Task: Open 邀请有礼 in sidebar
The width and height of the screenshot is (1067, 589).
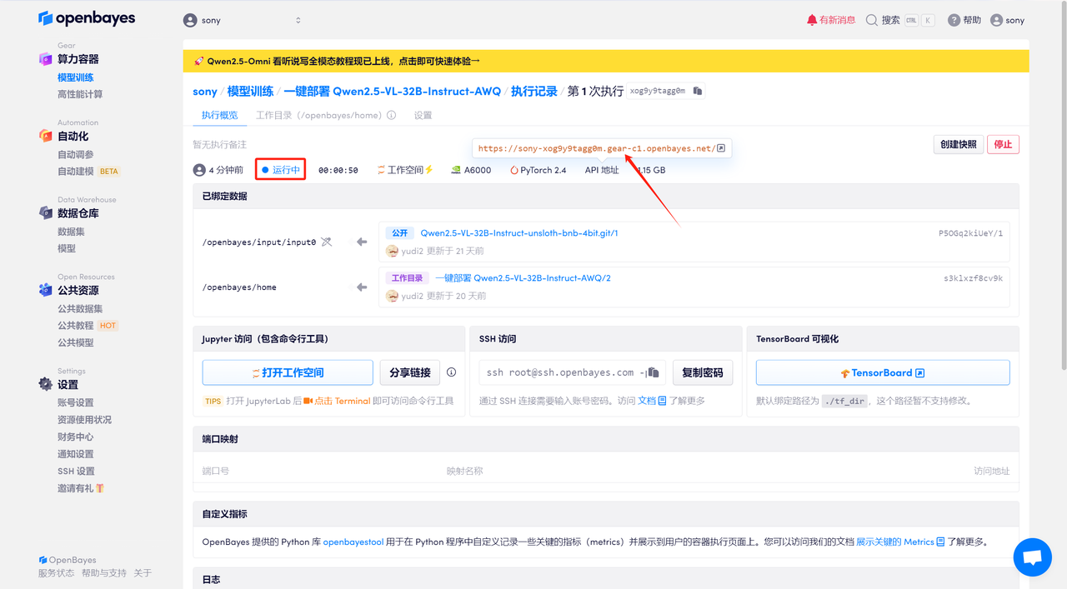Action: (81, 488)
